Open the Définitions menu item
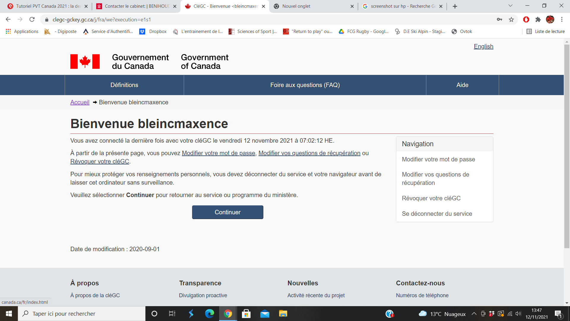570x321 pixels. (124, 85)
